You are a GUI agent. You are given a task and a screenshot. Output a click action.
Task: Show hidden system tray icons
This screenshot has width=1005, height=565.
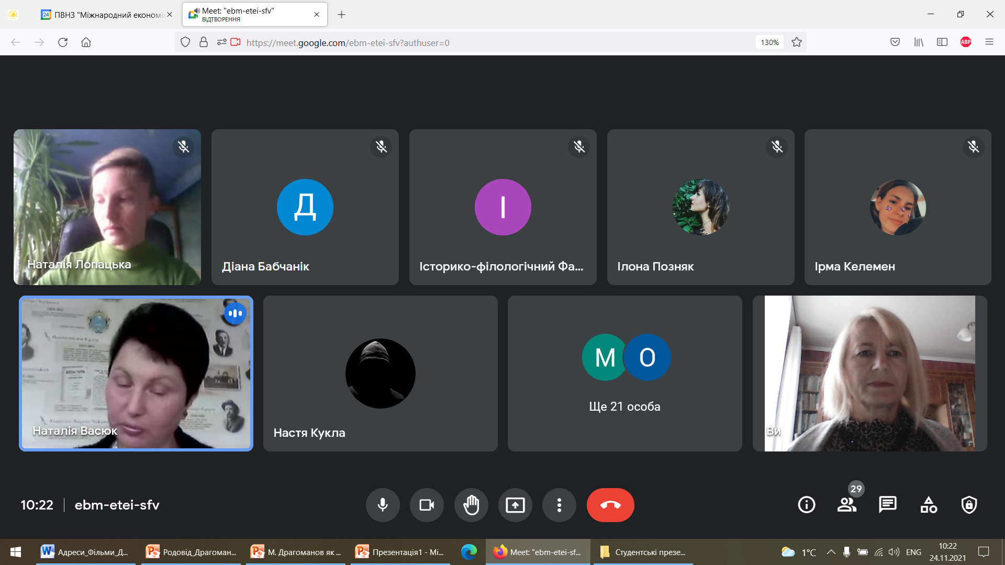tap(831, 552)
